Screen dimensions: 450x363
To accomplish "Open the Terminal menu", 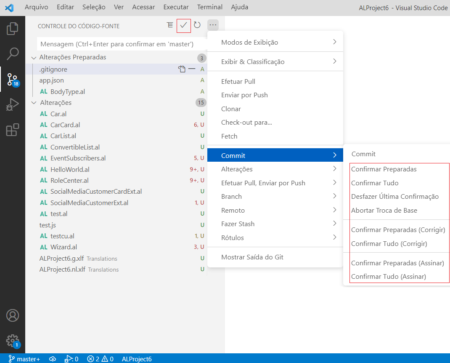I will pos(209,7).
